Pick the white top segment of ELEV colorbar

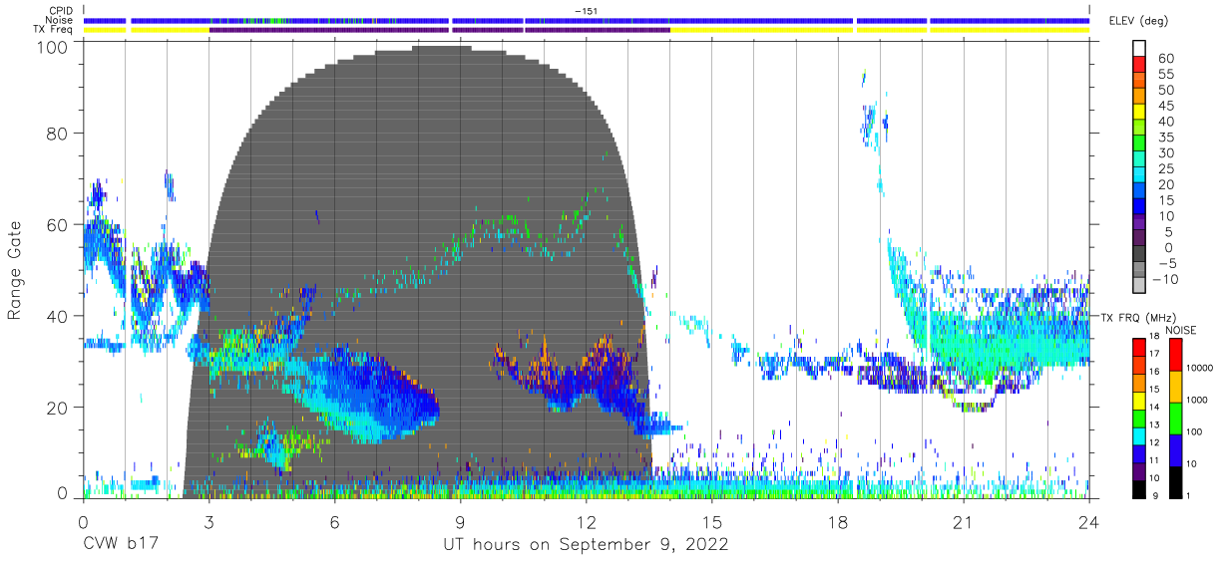click(1139, 48)
